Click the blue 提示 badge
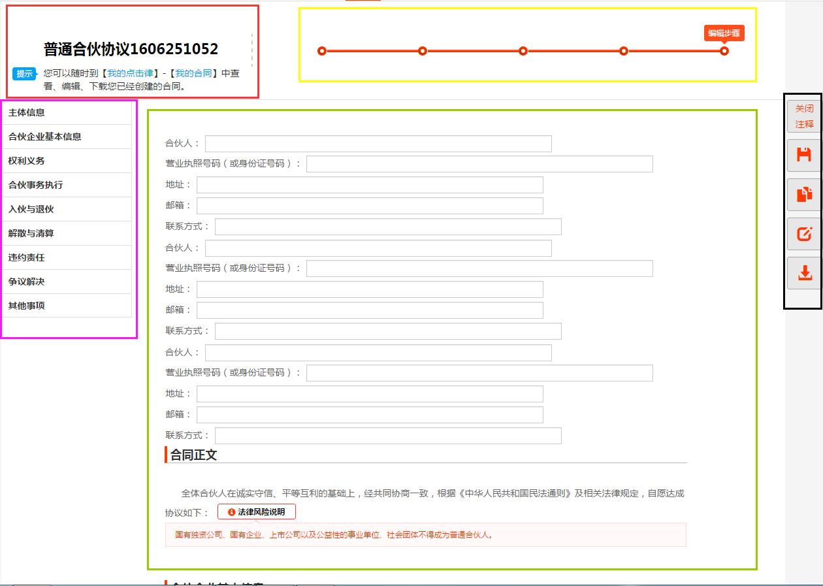This screenshot has width=823, height=586. tap(24, 74)
